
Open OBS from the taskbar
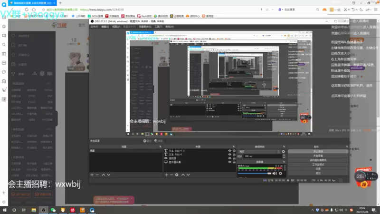(x=43, y=210)
